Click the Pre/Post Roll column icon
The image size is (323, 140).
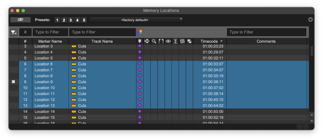click(161, 41)
